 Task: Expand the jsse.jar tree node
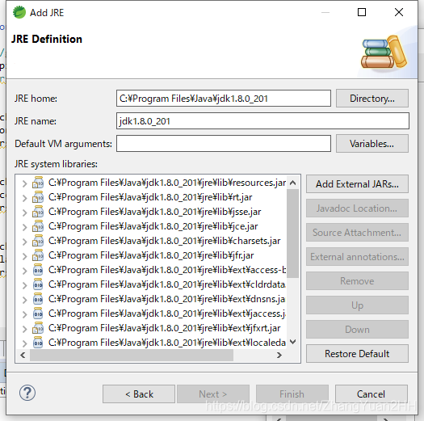click(24, 213)
